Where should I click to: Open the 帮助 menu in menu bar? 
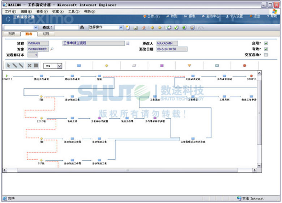(90, 12)
